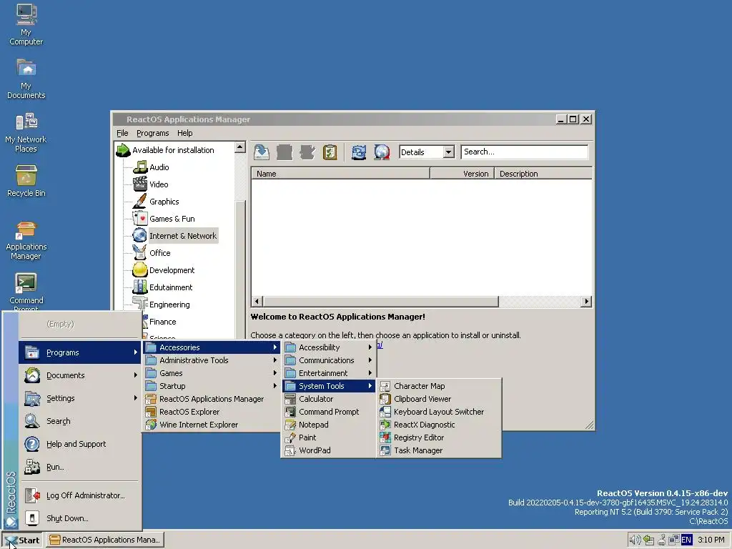Click the Uninstall toolbar icon
The image size is (732, 549).
[x=285, y=152]
